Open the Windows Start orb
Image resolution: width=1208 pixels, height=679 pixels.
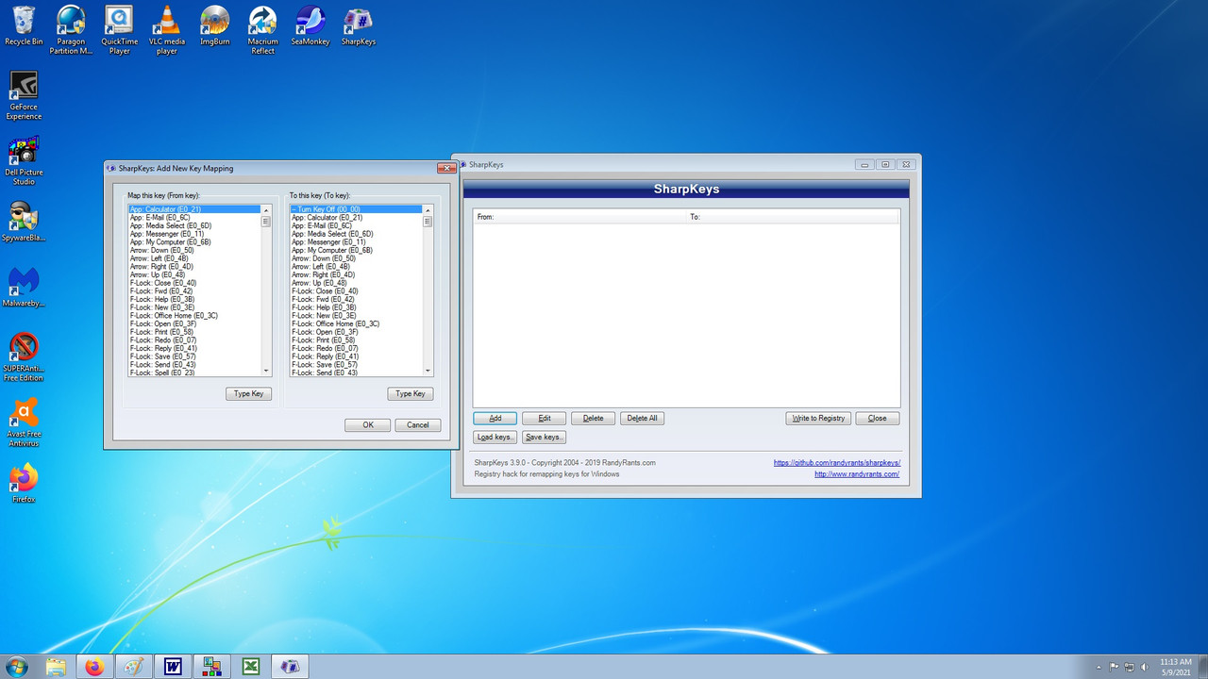point(16,667)
